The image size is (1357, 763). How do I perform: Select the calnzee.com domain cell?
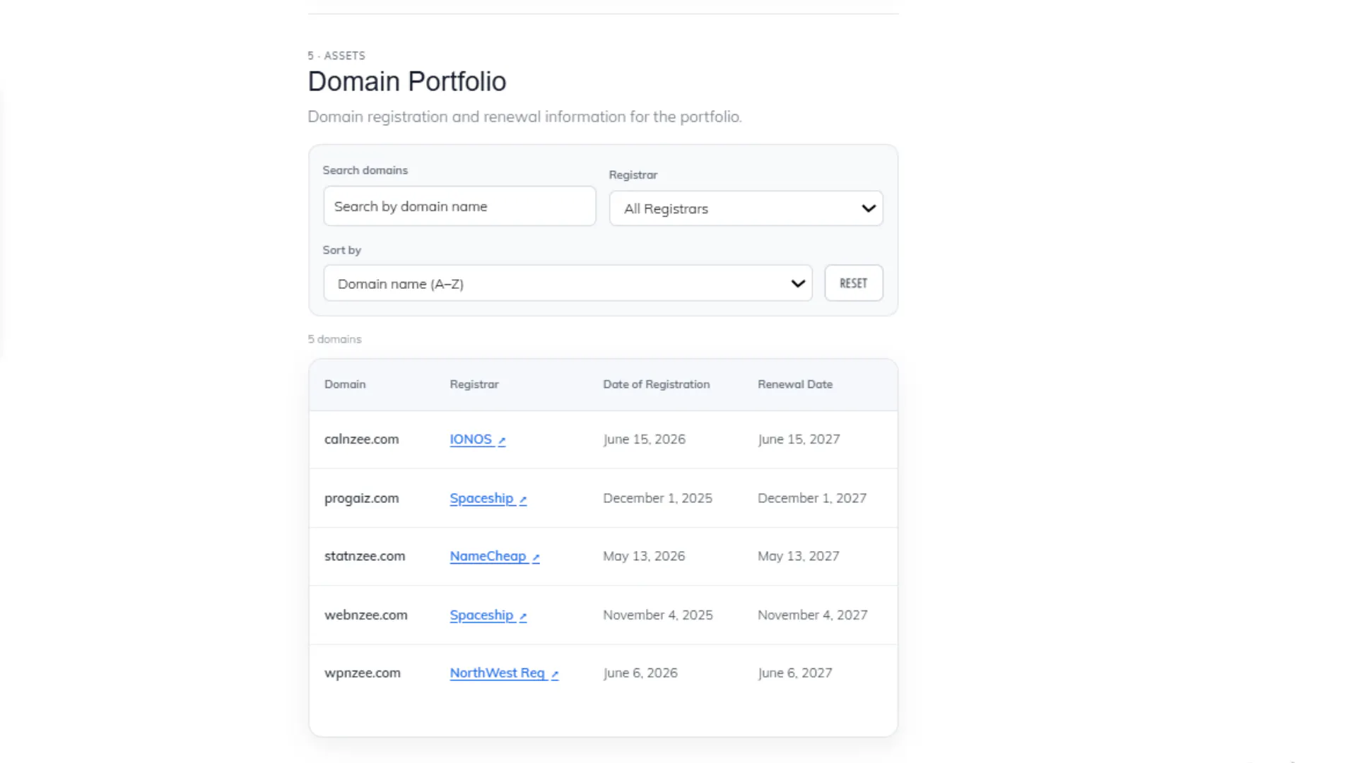(361, 439)
